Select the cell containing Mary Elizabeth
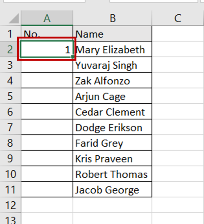 click(x=113, y=49)
